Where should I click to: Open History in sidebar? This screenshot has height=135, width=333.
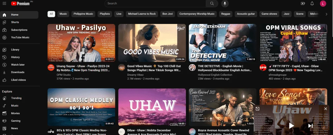[19, 57]
